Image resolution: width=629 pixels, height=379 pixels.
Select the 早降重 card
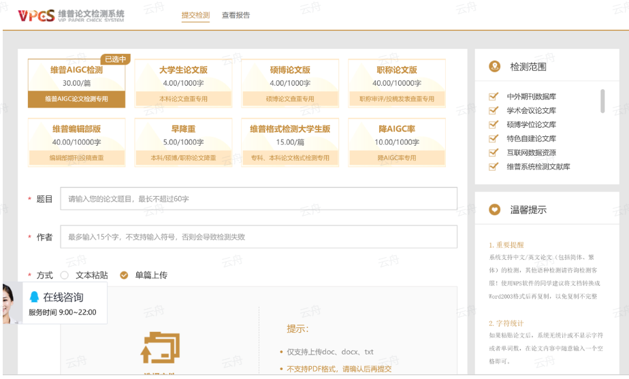pyautogui.click(x=183, y=142)
